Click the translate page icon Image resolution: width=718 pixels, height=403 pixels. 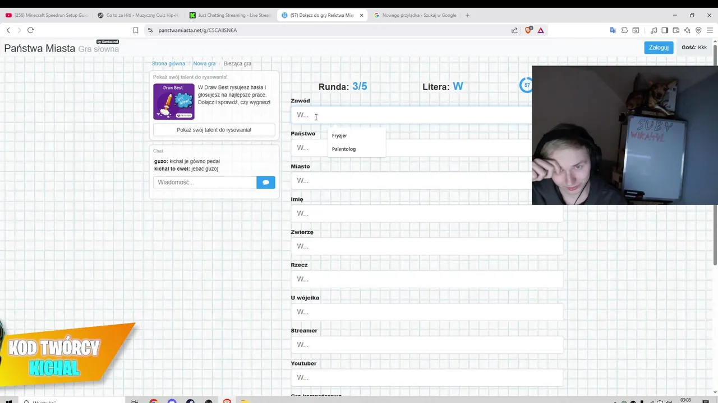pyautogui.click(x=613, y=30)
